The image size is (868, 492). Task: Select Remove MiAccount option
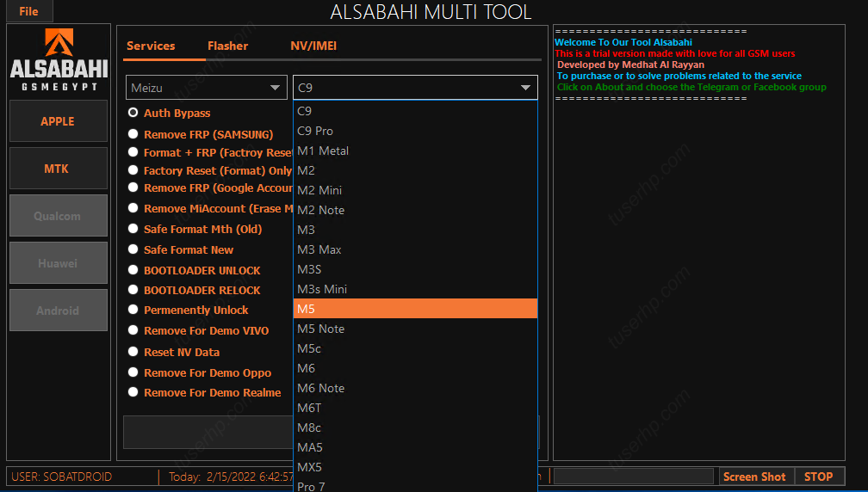(x=210, y=208)
